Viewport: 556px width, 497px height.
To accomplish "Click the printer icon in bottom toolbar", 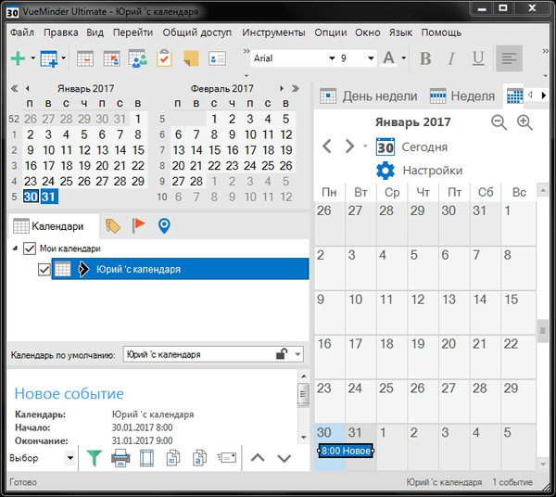I will (120, 458).
